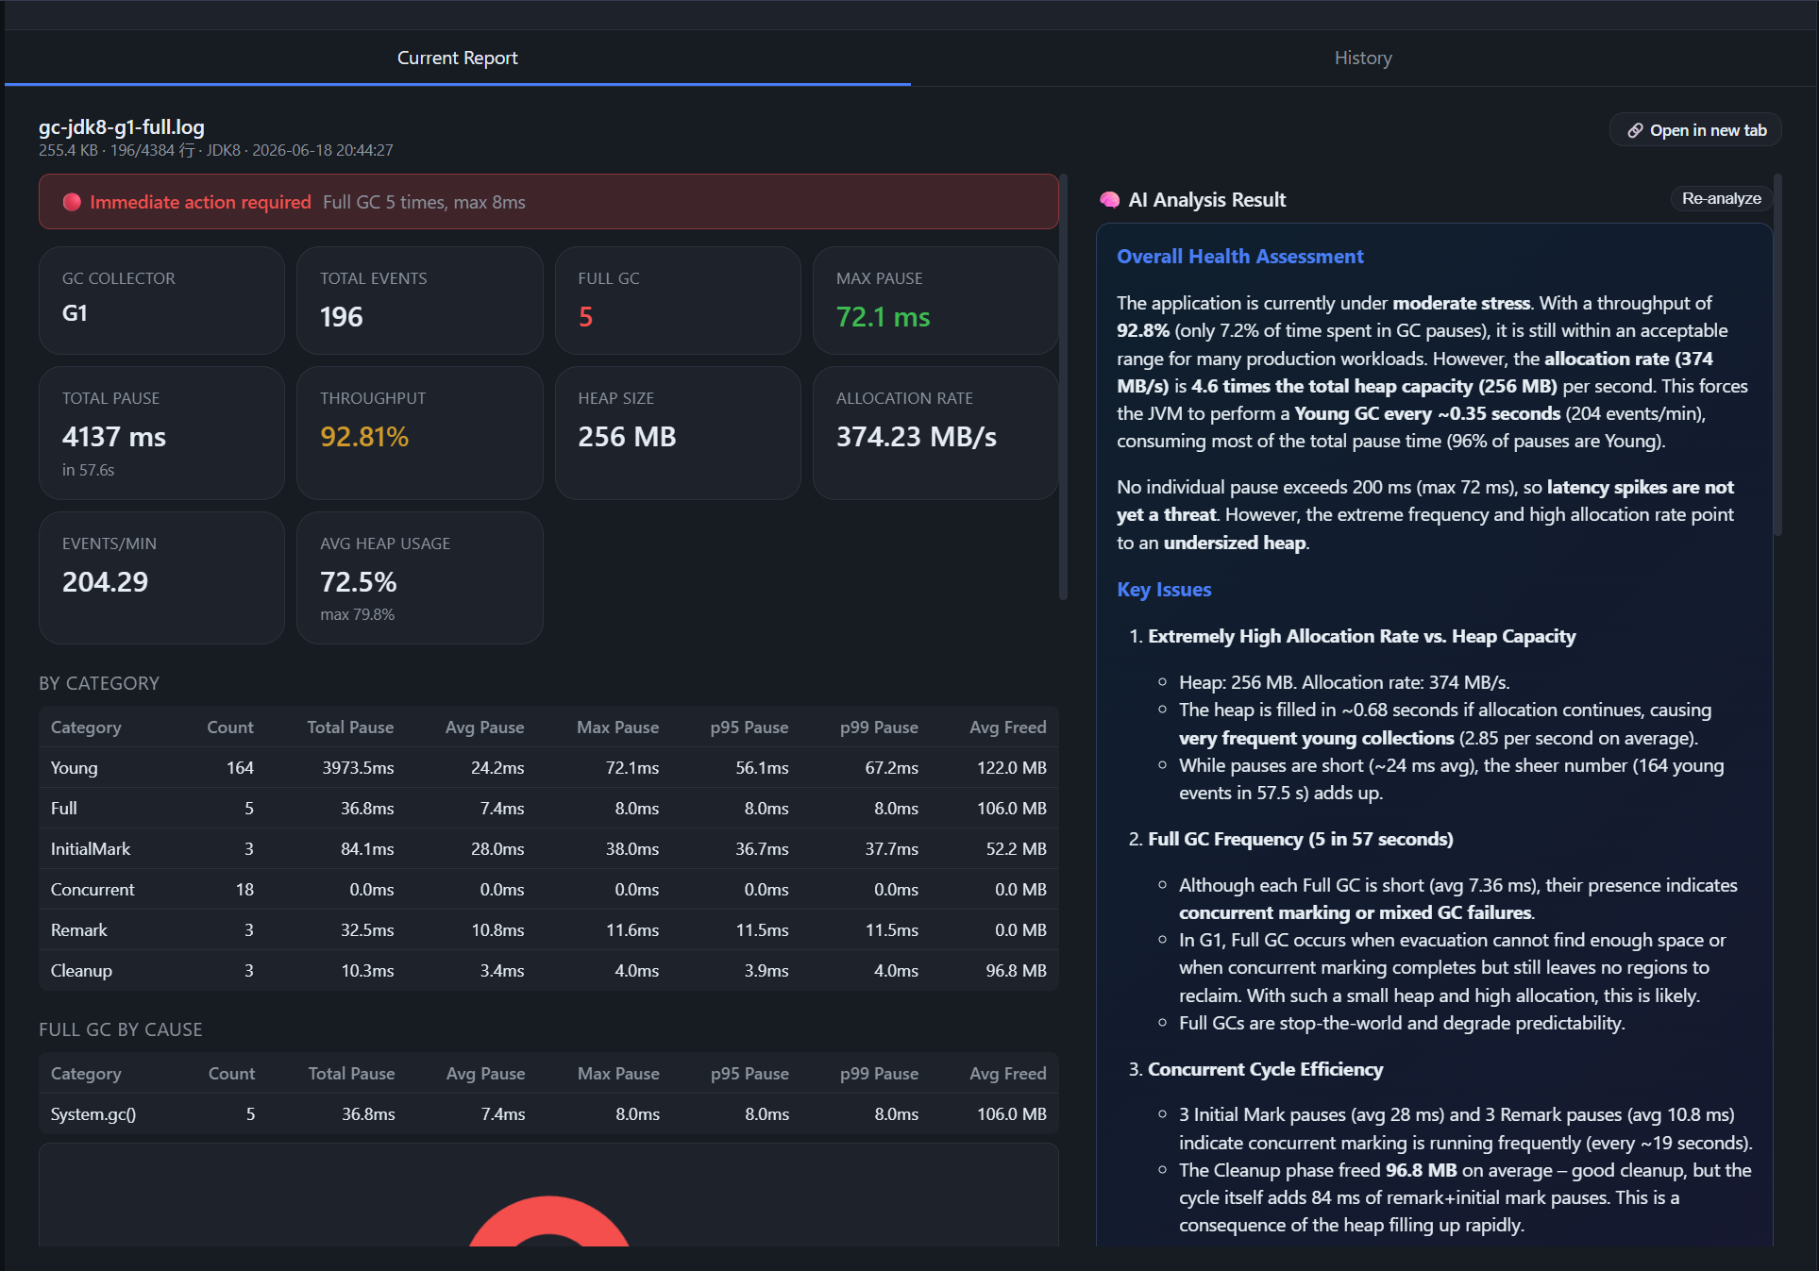The image size is (1819, 1271).
Task: Click the Key Issues heading
Action: pyautogui.click(x=1164, y=590)
